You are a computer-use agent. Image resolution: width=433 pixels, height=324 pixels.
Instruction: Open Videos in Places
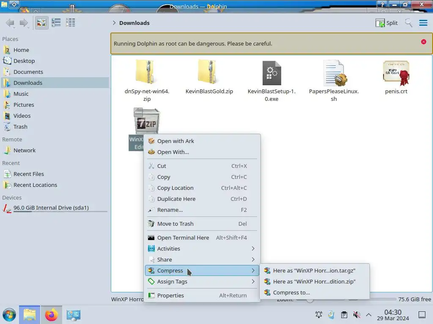tap(55, 116)
